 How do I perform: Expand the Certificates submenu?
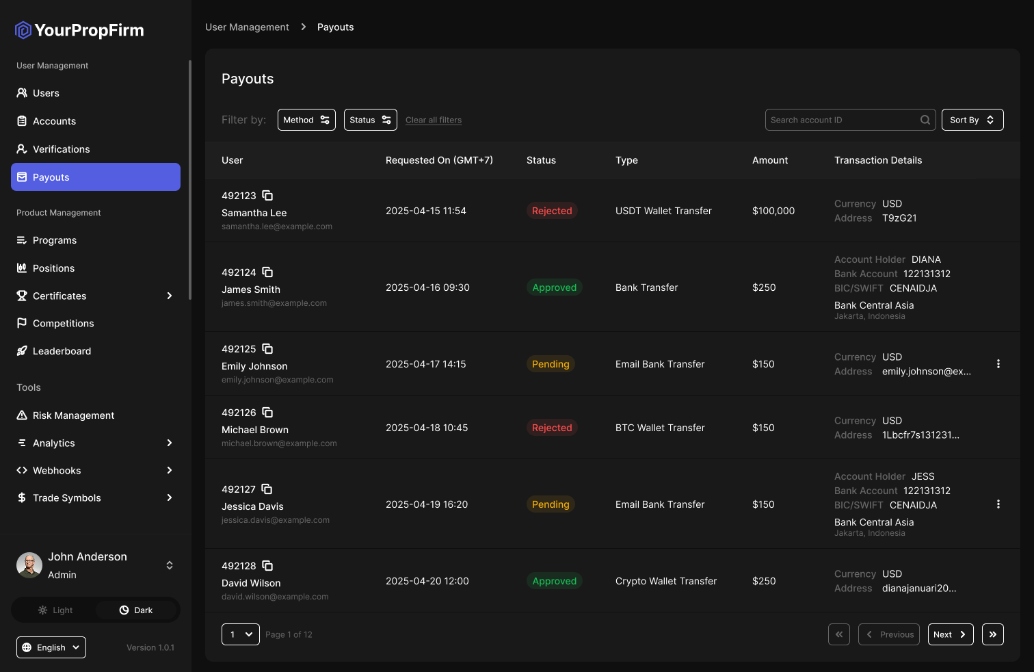point(170,296)
